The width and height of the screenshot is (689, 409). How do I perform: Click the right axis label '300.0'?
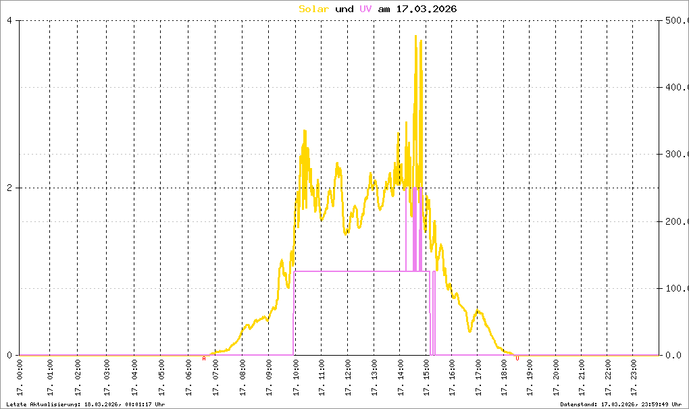tap(677, 154)
